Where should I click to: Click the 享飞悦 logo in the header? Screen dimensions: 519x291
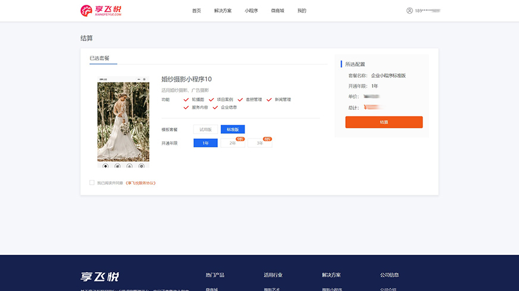101,11
